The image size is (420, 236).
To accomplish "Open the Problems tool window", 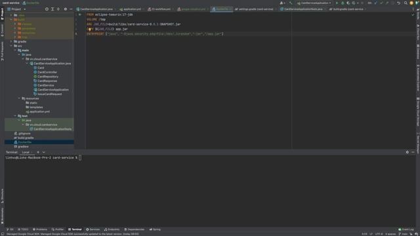I will (x=40, y=229).
